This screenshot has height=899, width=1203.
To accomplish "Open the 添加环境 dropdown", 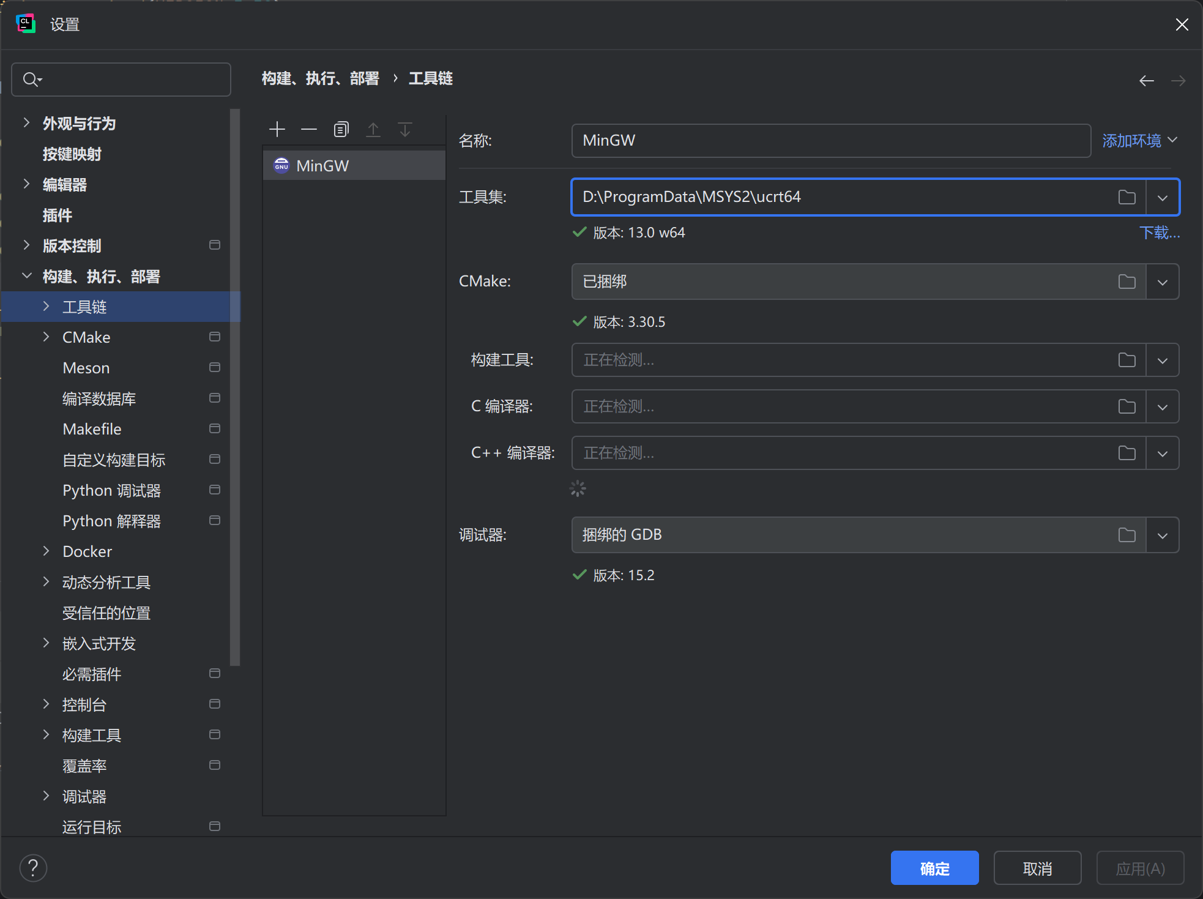I will pos(1138,140).
